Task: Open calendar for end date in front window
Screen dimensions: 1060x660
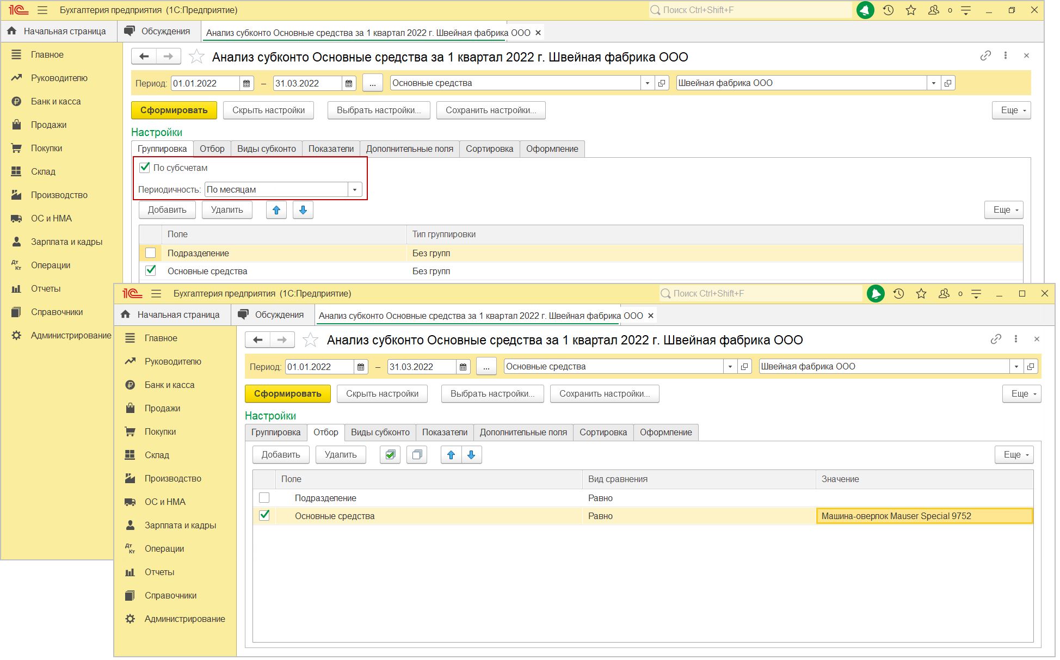Action: tap(463, 367)
